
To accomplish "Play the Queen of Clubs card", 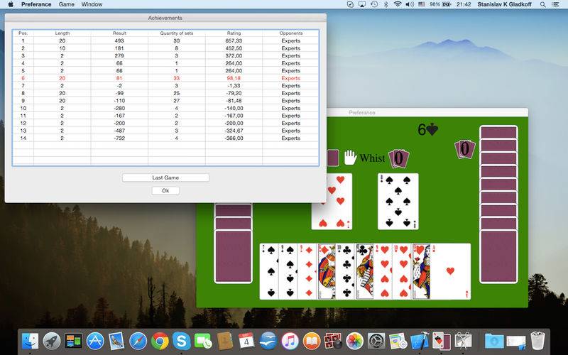I will 364,271.
